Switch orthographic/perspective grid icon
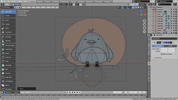 144,32
